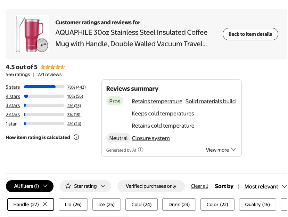
Task: Click the 5 stars rating bar
Action: click(x=44, y=87)
